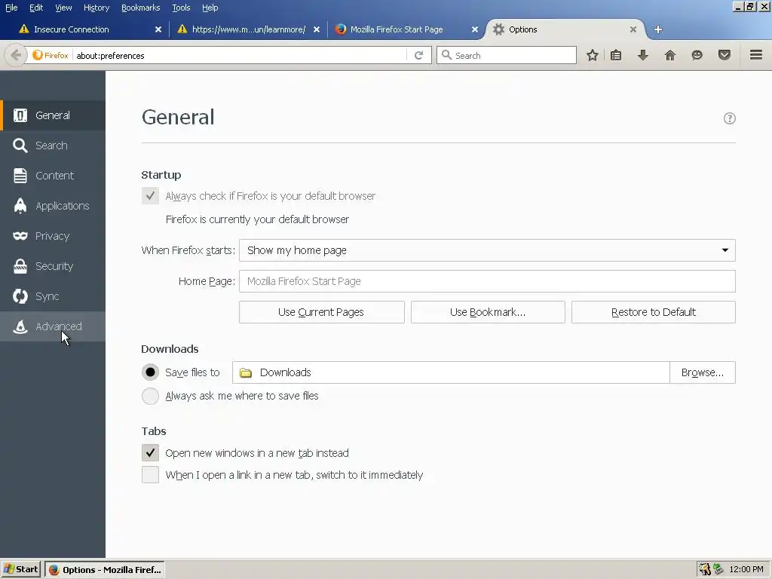Close the Insecure Connection tab
The width and height of the screenshot is (772, 579).
point(158,29)
